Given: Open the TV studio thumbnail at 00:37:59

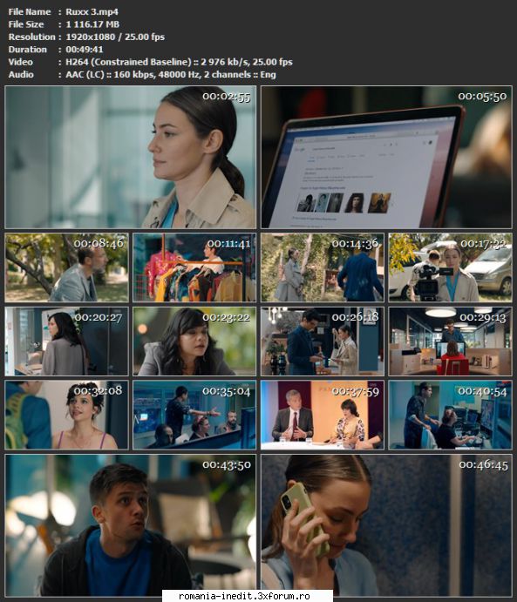Looking at the screenshot, I should coord(323,415).
